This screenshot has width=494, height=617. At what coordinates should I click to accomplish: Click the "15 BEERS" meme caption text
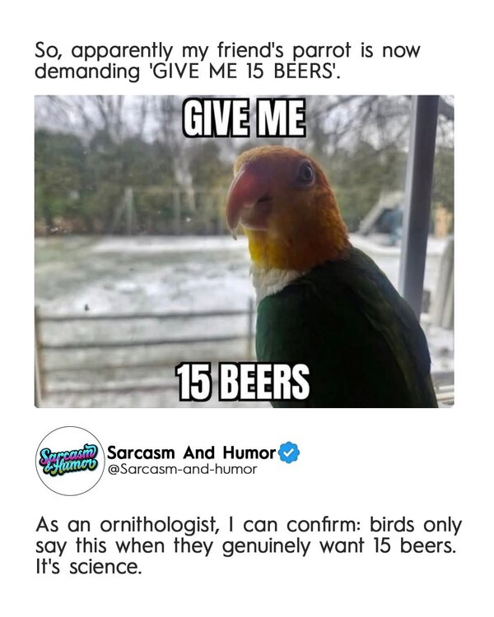pos(243,381)
